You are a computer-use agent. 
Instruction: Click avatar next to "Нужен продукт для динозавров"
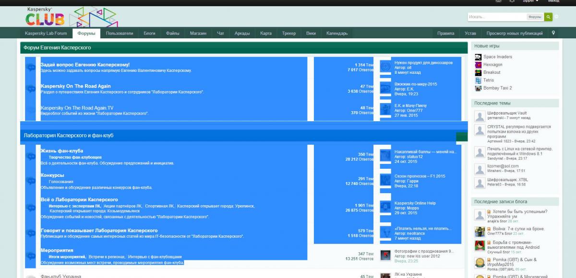385,67
